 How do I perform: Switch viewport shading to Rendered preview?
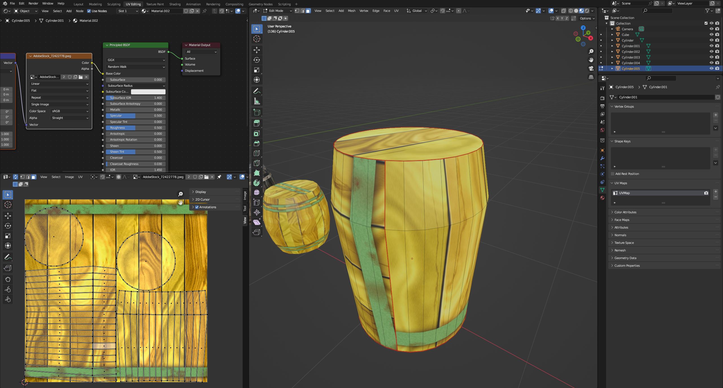[x=587, y=11]
